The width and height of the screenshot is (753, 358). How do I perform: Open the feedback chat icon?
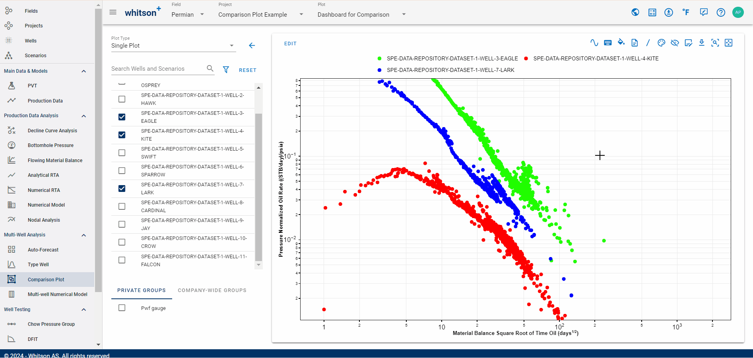[x=704, y=12]
